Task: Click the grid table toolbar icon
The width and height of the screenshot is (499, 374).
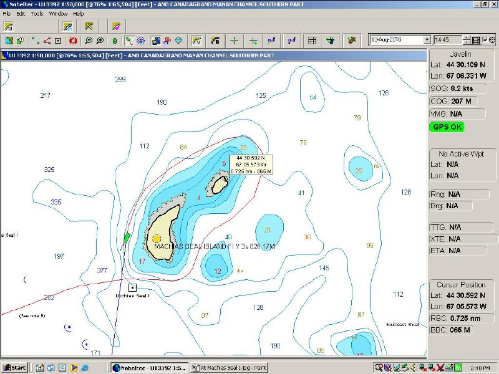Action: [312, 41]
